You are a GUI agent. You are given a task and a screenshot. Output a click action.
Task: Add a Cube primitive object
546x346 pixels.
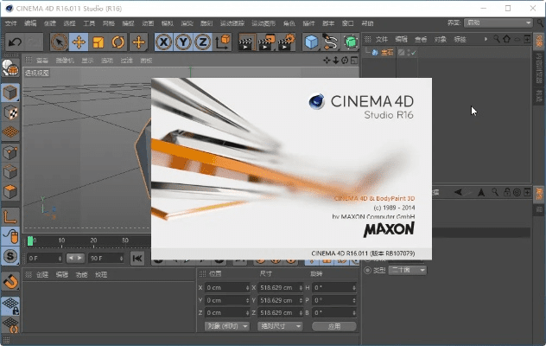click(311, 42)
